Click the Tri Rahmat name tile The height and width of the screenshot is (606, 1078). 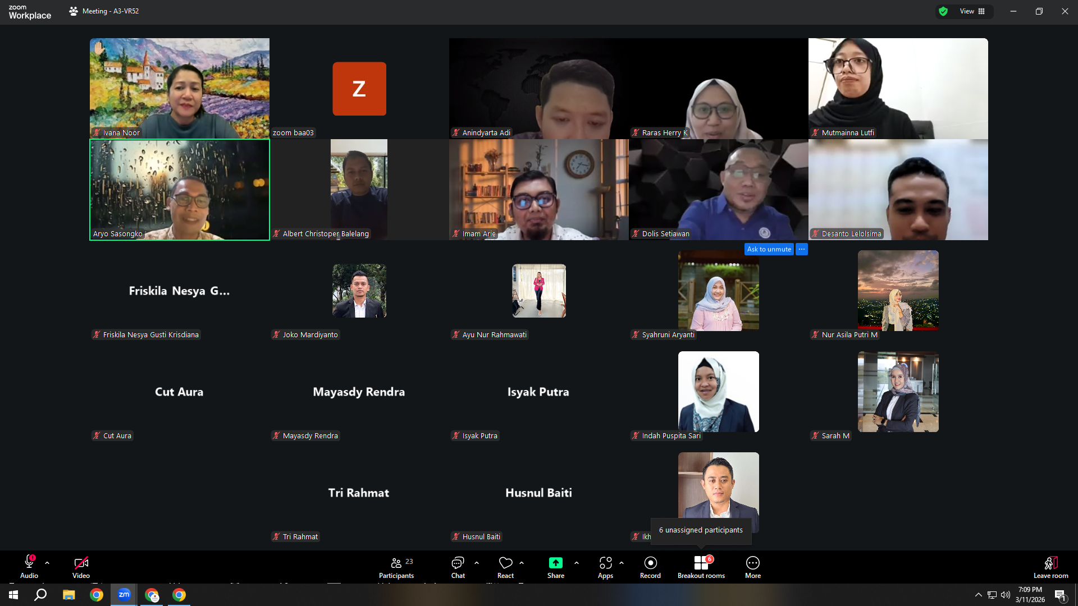(359, 493)
